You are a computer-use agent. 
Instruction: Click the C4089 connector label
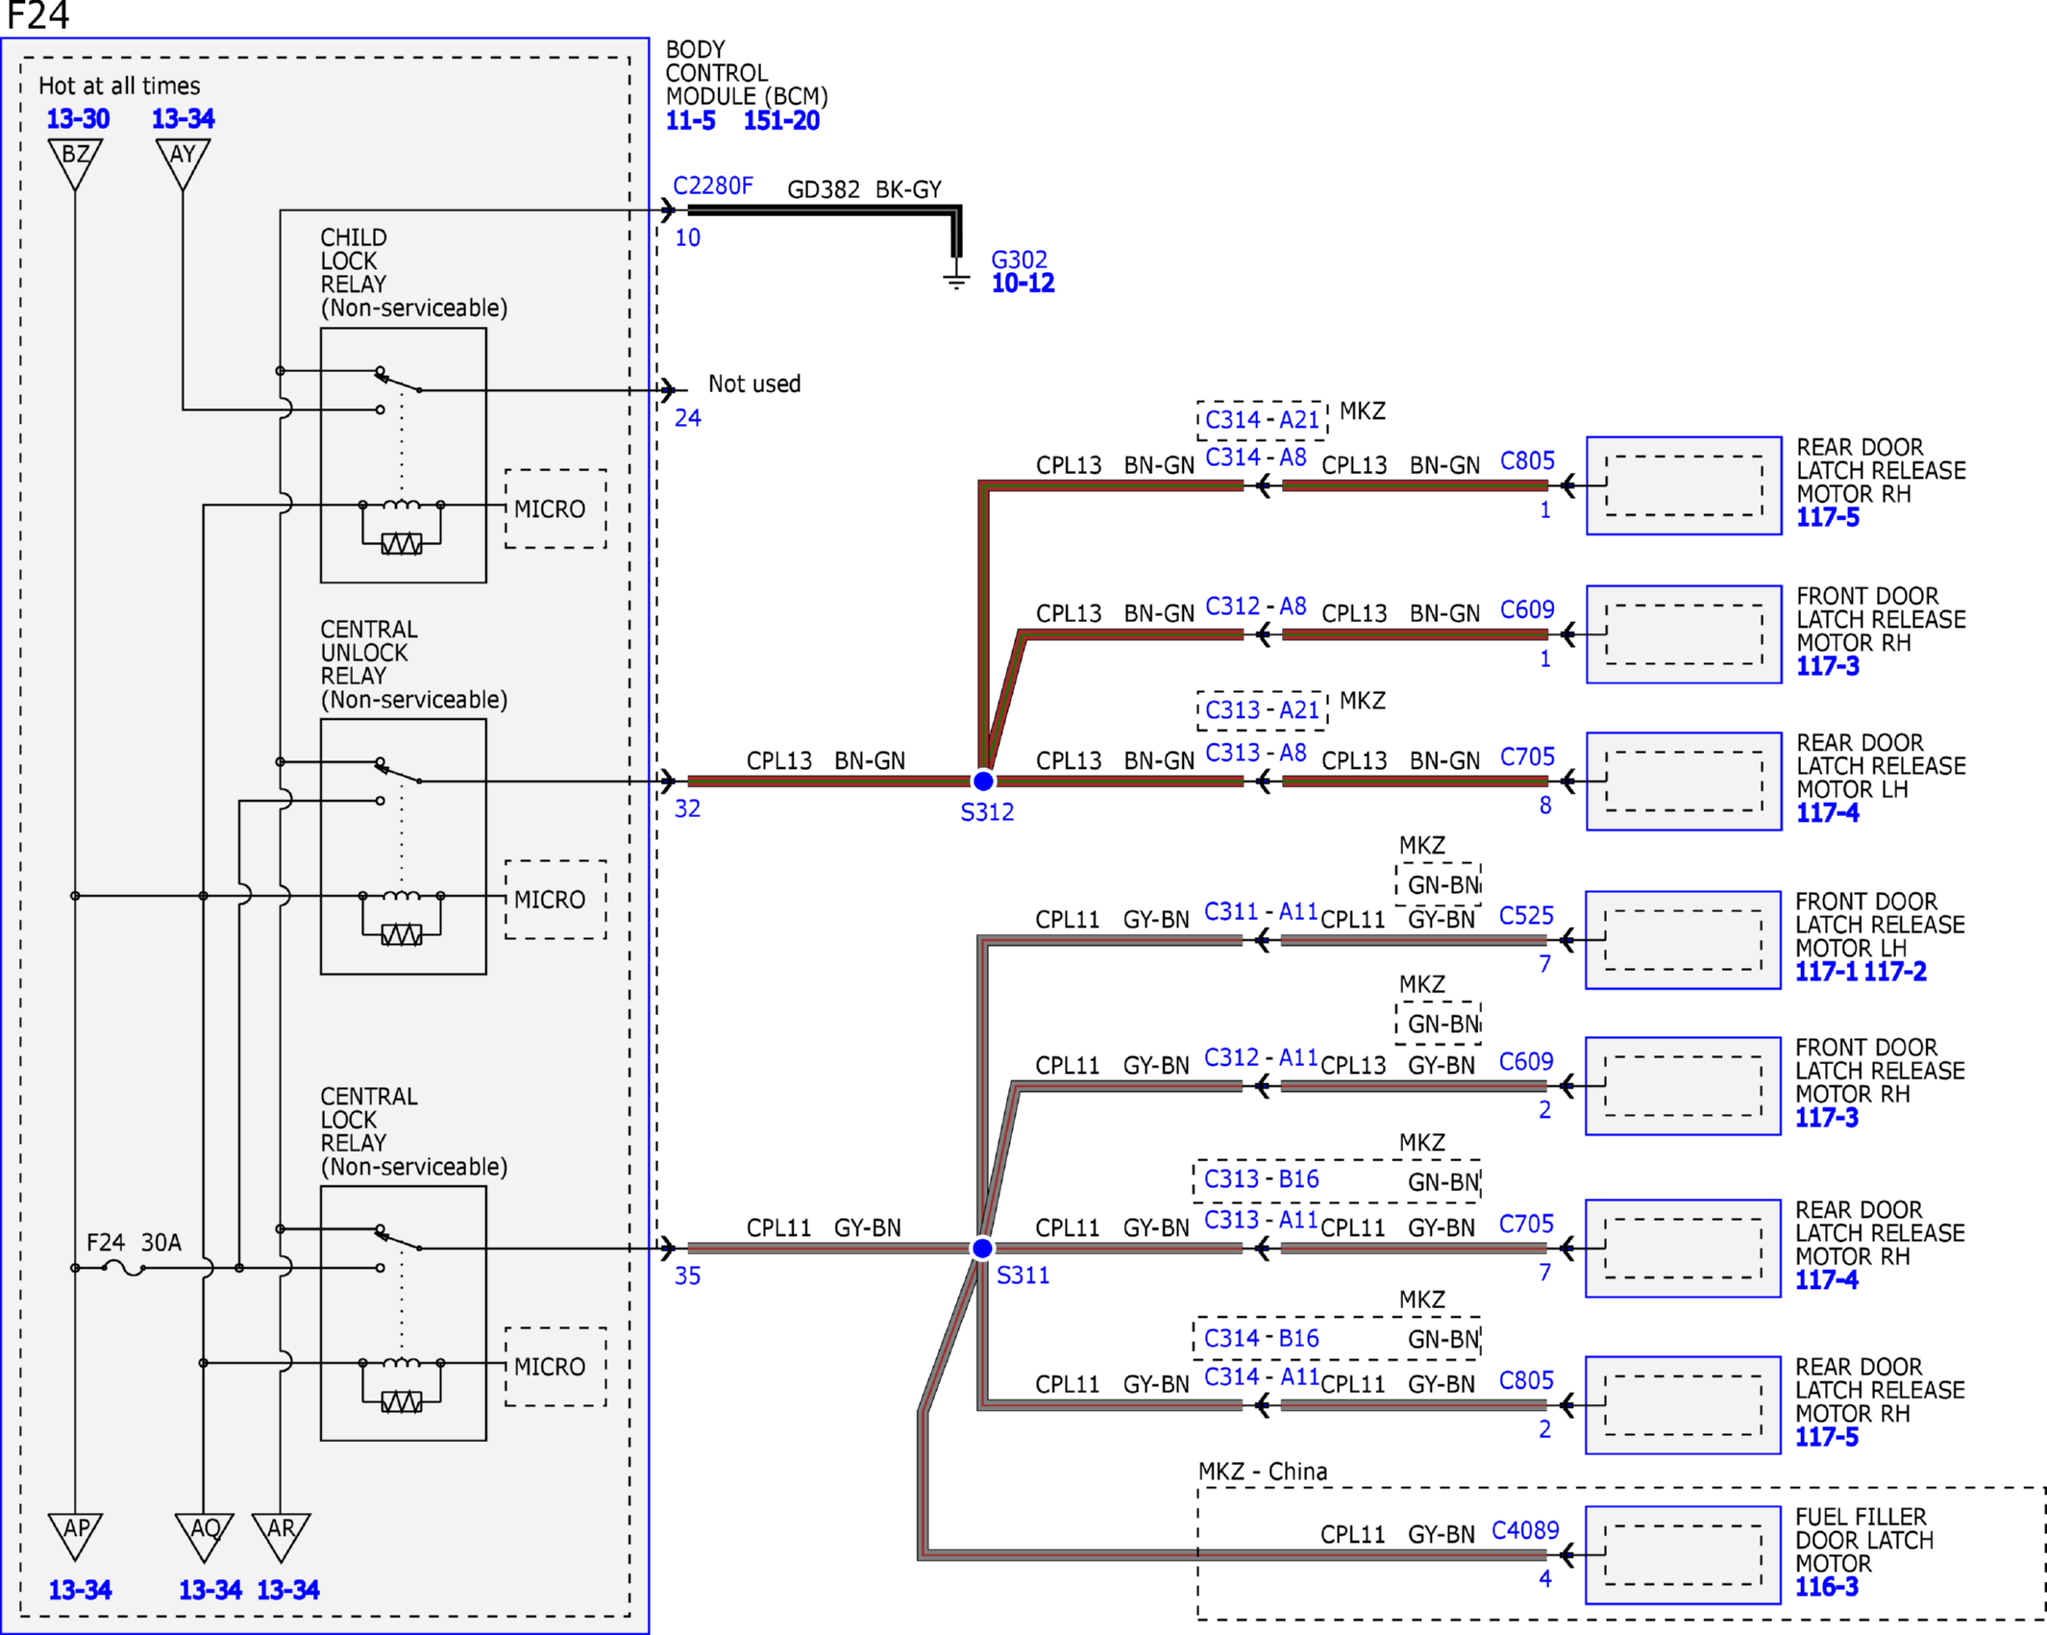(x=1525, y=1530)
